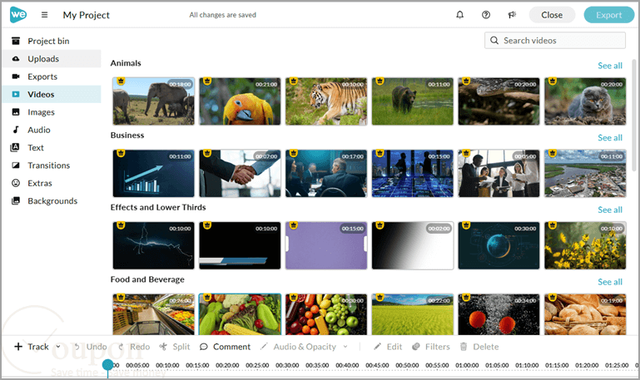Image resolution: width=640 pixels, height=380 pixels.
Task: Select the bread basket video
Action: (x=585, y=314)
